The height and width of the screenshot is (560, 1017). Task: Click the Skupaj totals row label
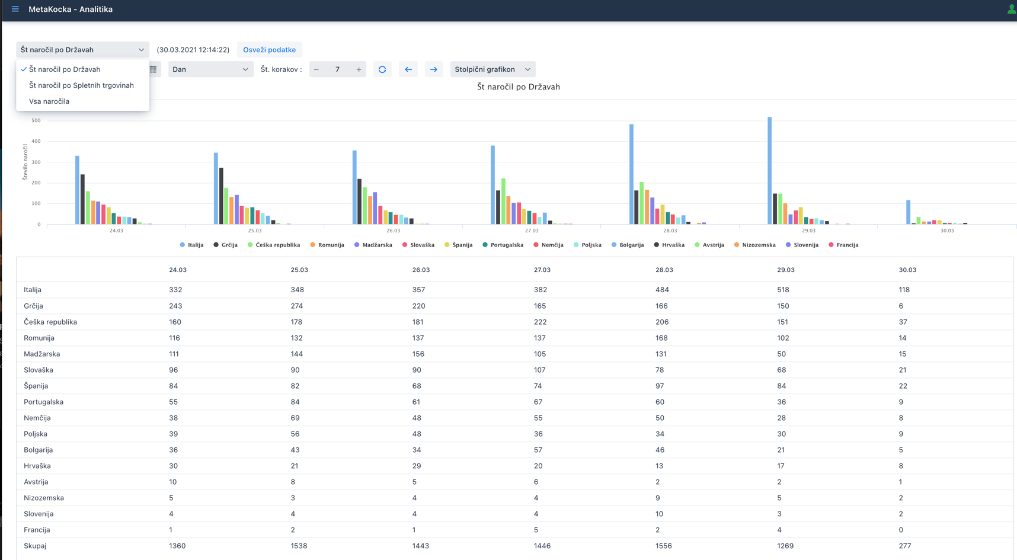pyautogui.click(x=35, y=546)
